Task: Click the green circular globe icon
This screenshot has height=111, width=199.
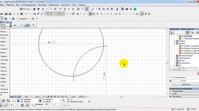Action: coord(149,14)
